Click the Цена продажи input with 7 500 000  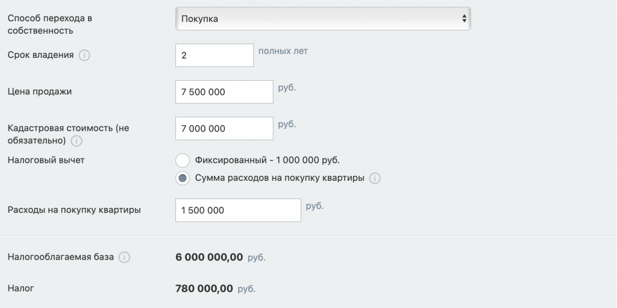pos(224,92)
